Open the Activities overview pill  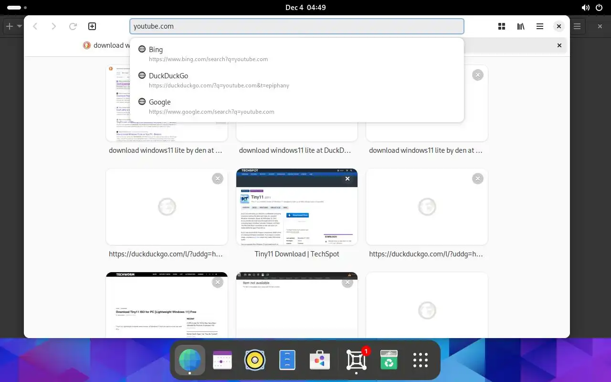pyautogui.click(x=17, y=8)
